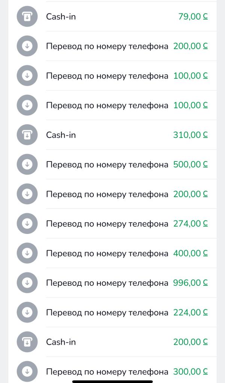The image size is (225, 383).
Task: Click the 400,00 amount
Action: pos(190,253)
